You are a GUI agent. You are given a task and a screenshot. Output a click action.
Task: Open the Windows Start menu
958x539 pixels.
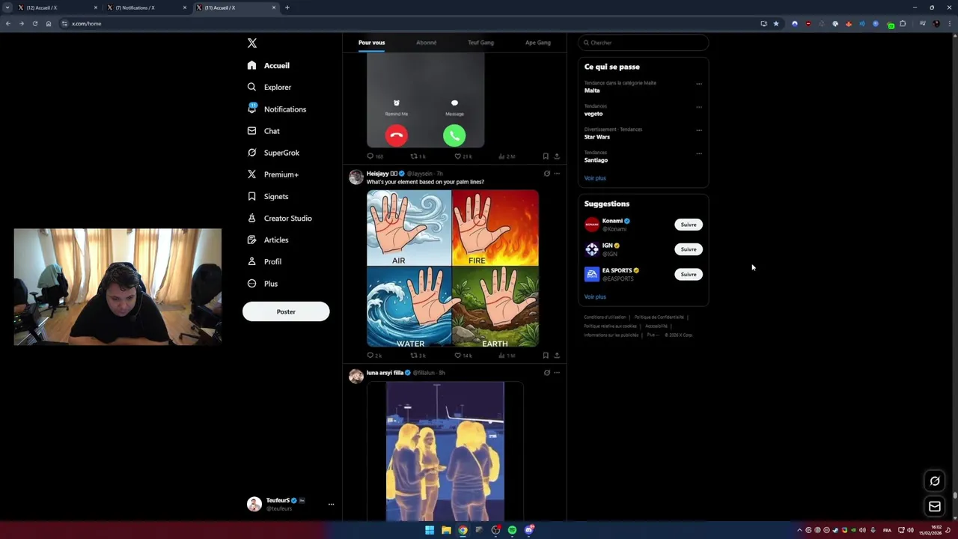click(x=430, y=530)
